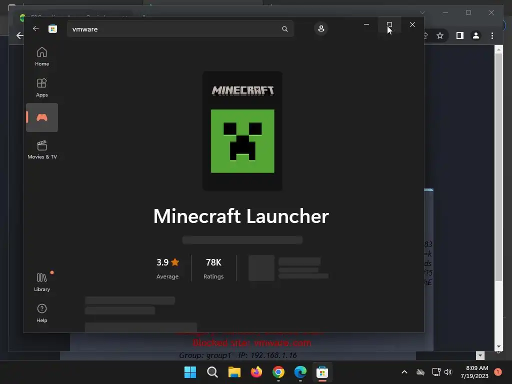The width and height of the screenshot is (512, 384).
Task: Open Help in Store sidebar
Action: pyautogui.click(x=42, y=313)
